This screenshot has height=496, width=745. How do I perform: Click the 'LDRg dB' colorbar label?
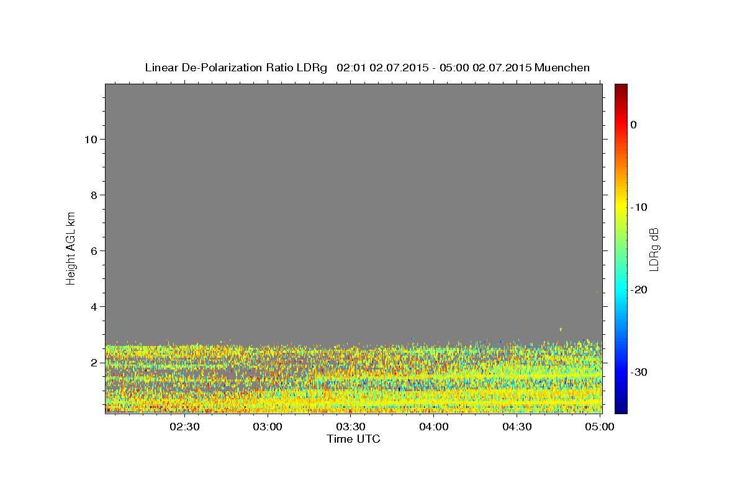[x=654, y=249]
